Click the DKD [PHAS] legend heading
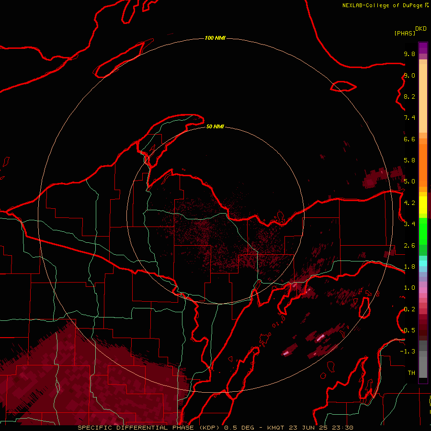Viewport: 431px width, 431px height. pyautogui.click(x=410, y=31)
